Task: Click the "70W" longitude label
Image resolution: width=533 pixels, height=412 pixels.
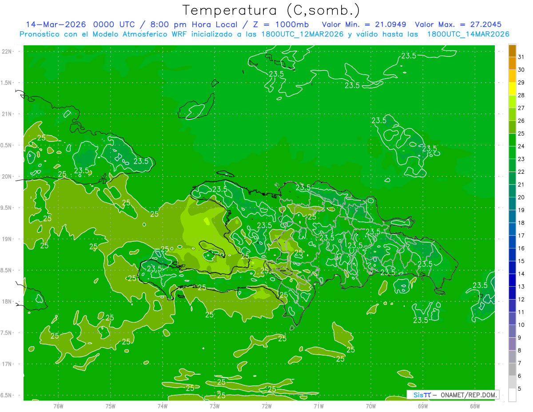Action: point(371,406)
